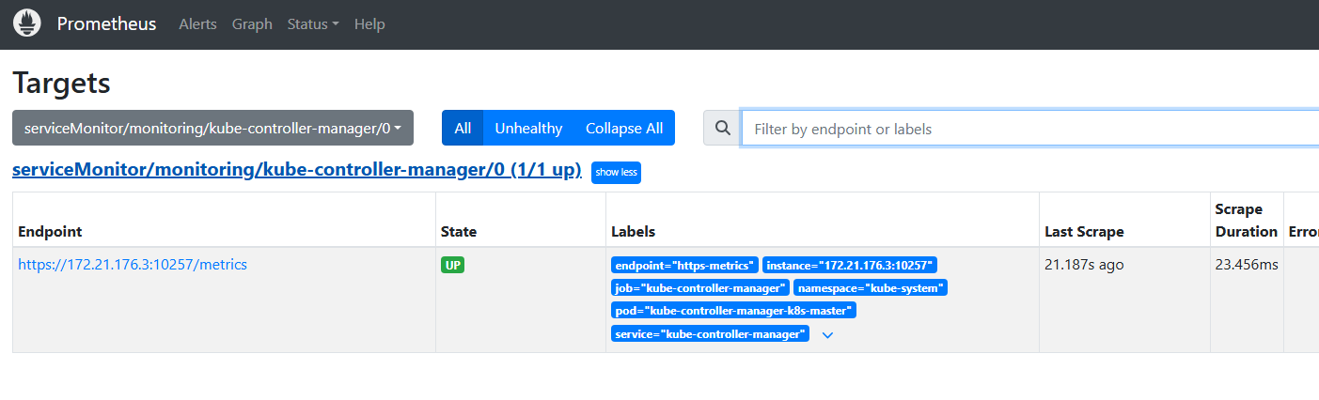Click the 21.187s ago last scrape value
This screenshot has height=400, width=1319.
click(1084, 265)
